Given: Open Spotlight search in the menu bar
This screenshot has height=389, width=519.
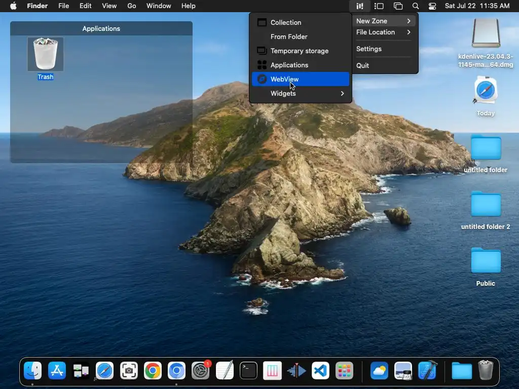Looking at the screenshot, I should point(416,6).
